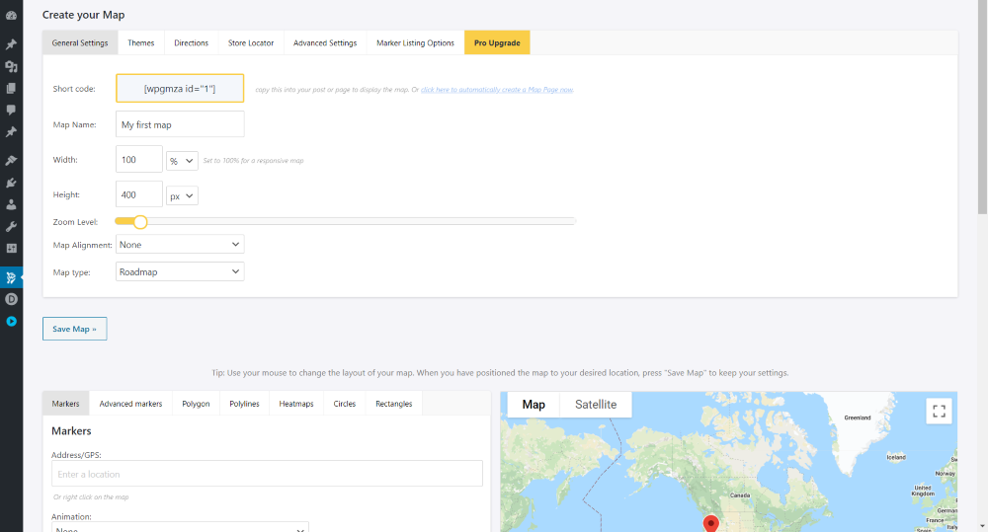Expand the Map Alignment dropdown
988x532 pixels.
click(x=180, y=244)
